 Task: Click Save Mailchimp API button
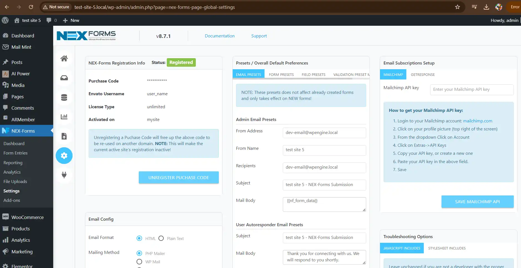[478, 202]
